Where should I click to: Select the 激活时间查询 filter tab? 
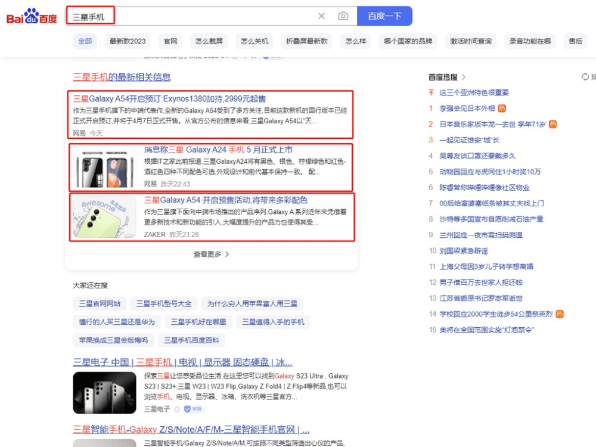coord(471,41)
